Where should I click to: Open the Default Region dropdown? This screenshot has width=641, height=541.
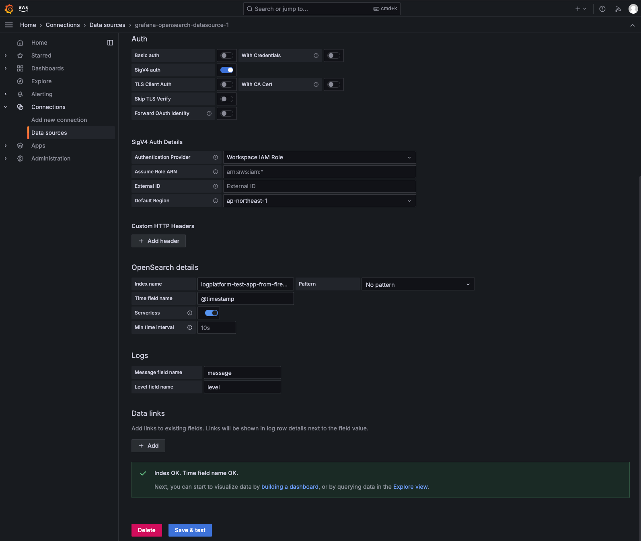[320, 201]
